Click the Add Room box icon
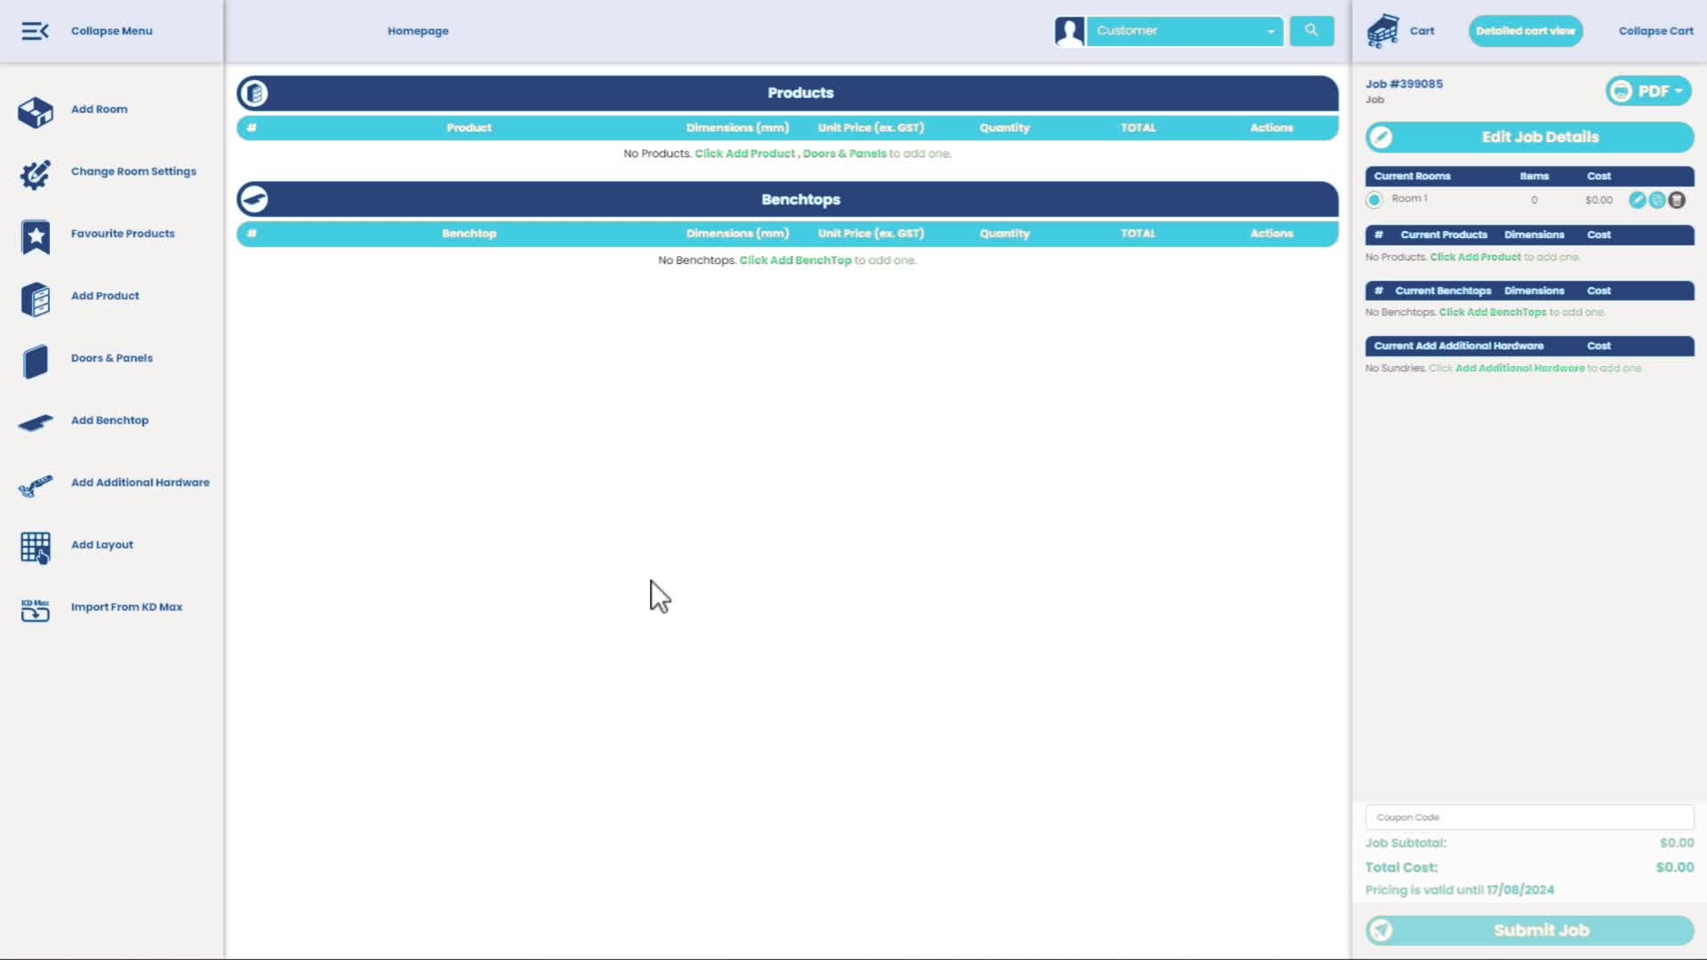The image size is (1707, 960). [36, 112]
